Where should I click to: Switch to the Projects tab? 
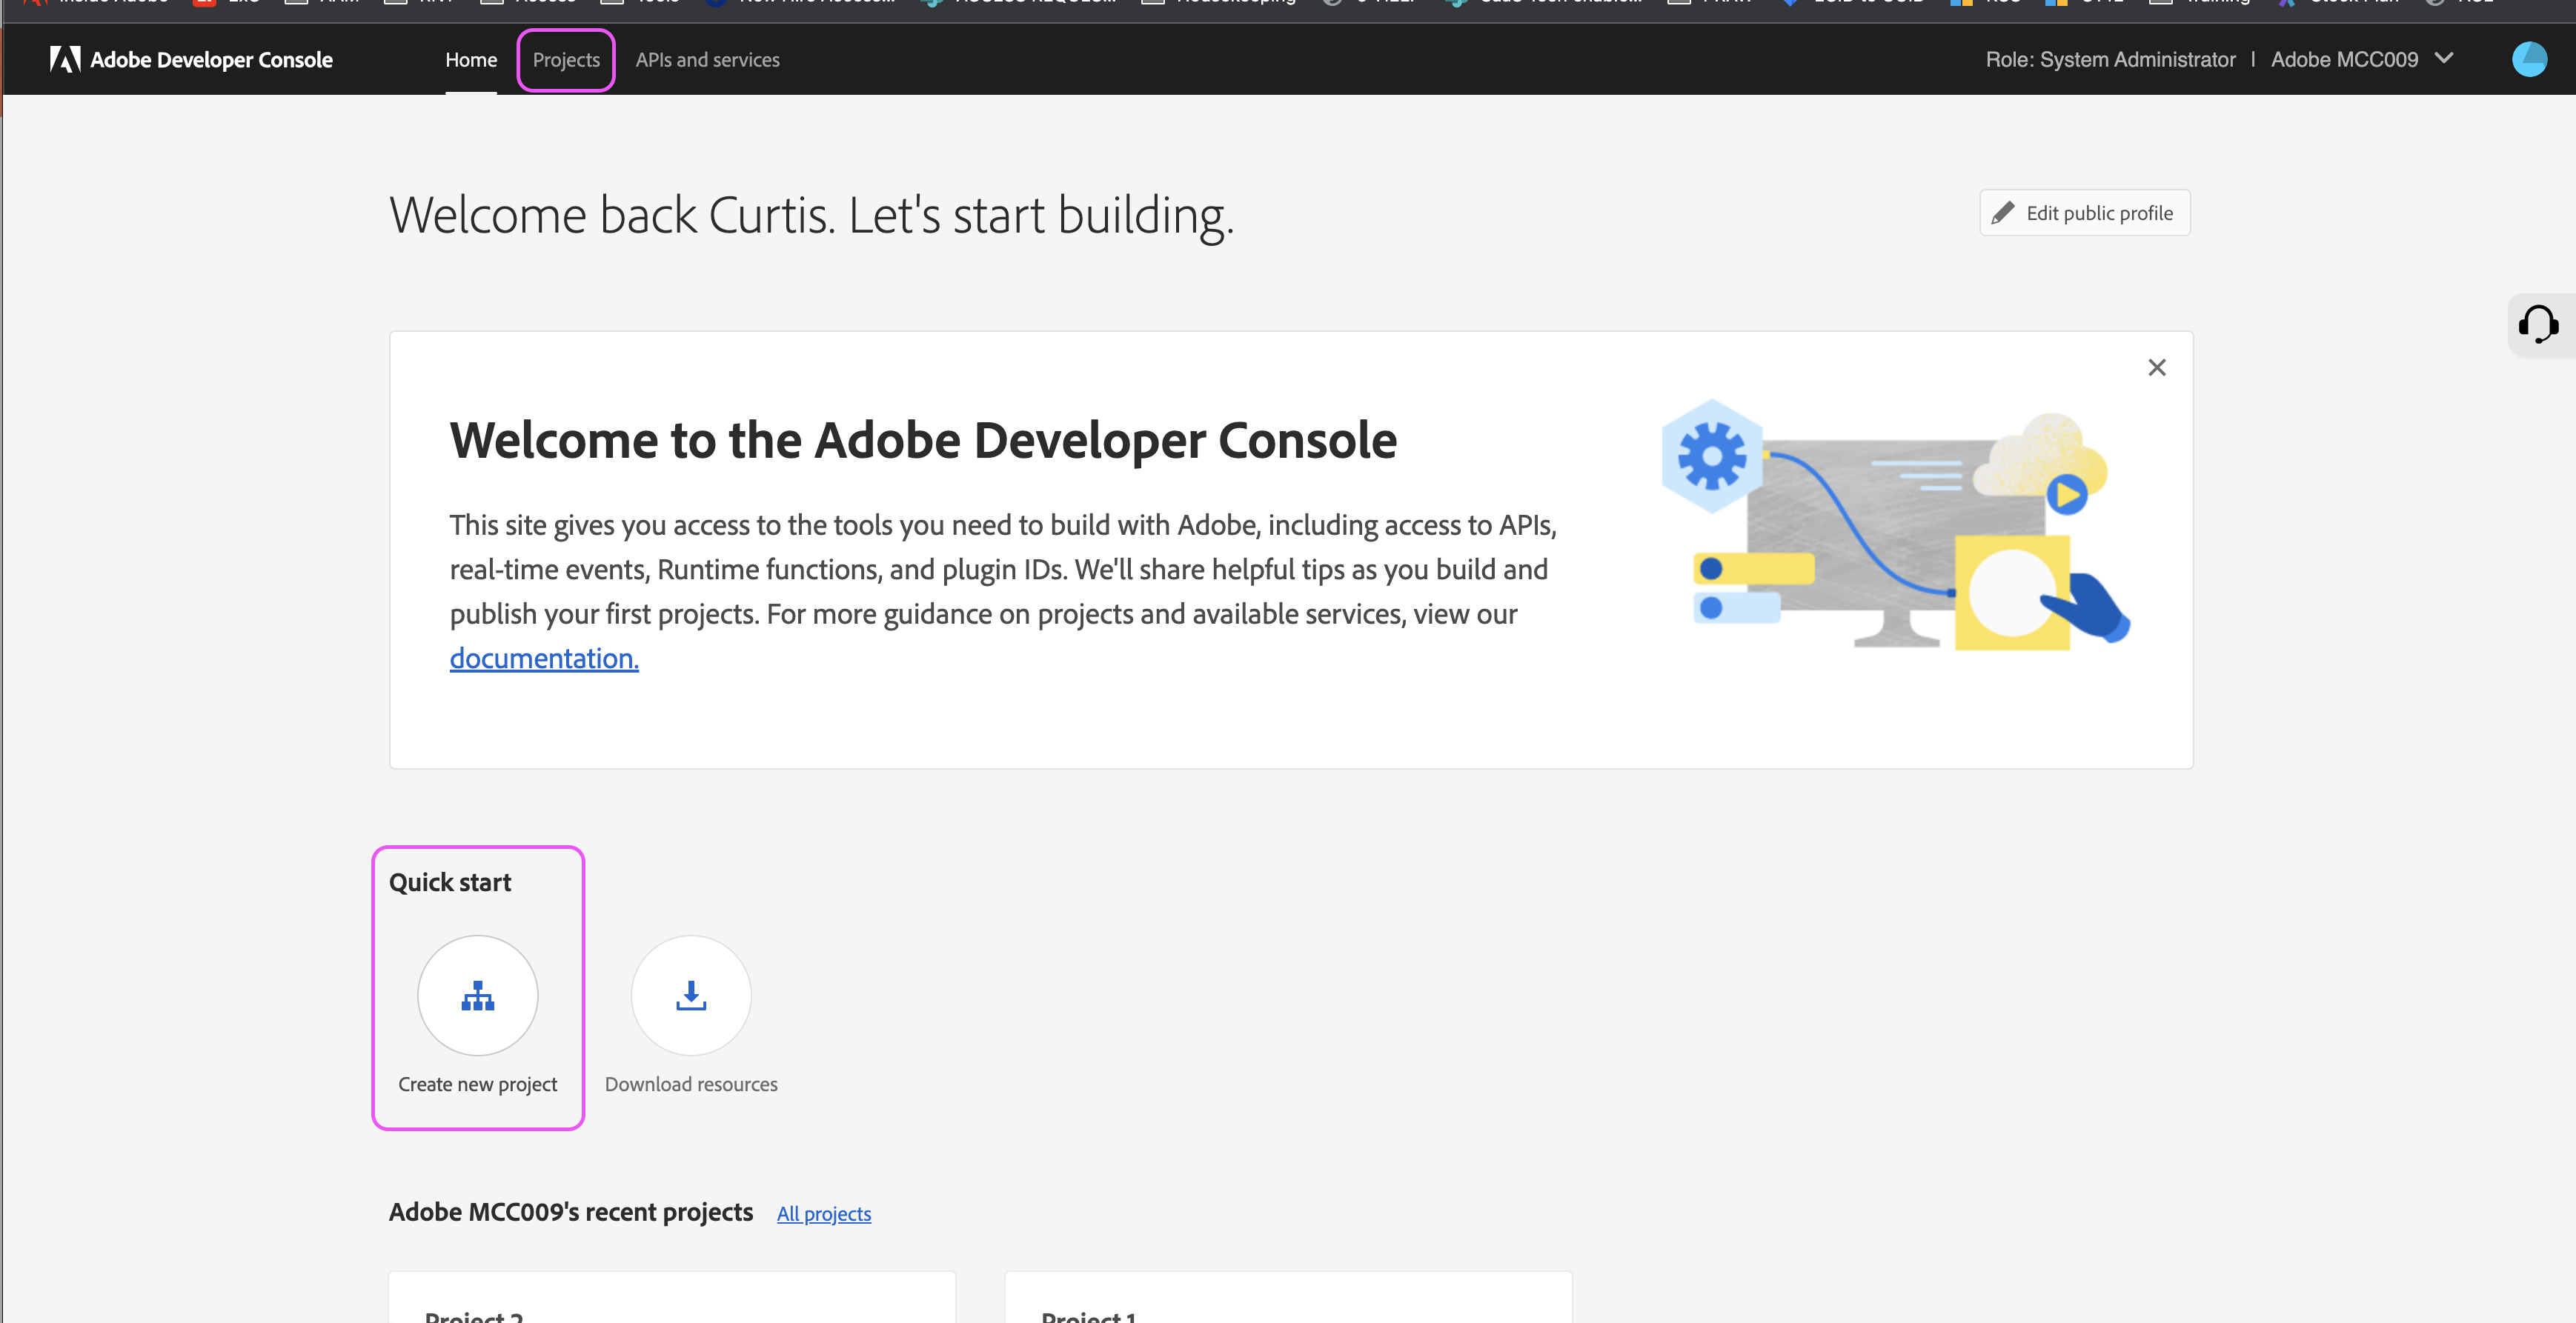(566, 60)
